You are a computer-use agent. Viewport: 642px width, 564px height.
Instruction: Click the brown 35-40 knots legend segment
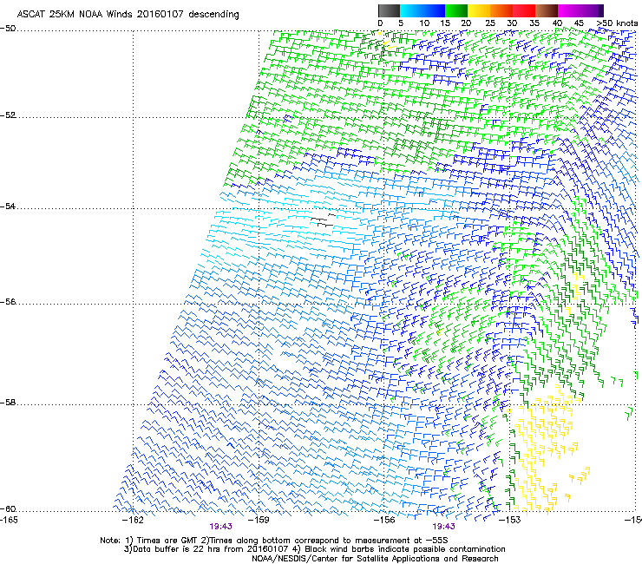[547, 10]
